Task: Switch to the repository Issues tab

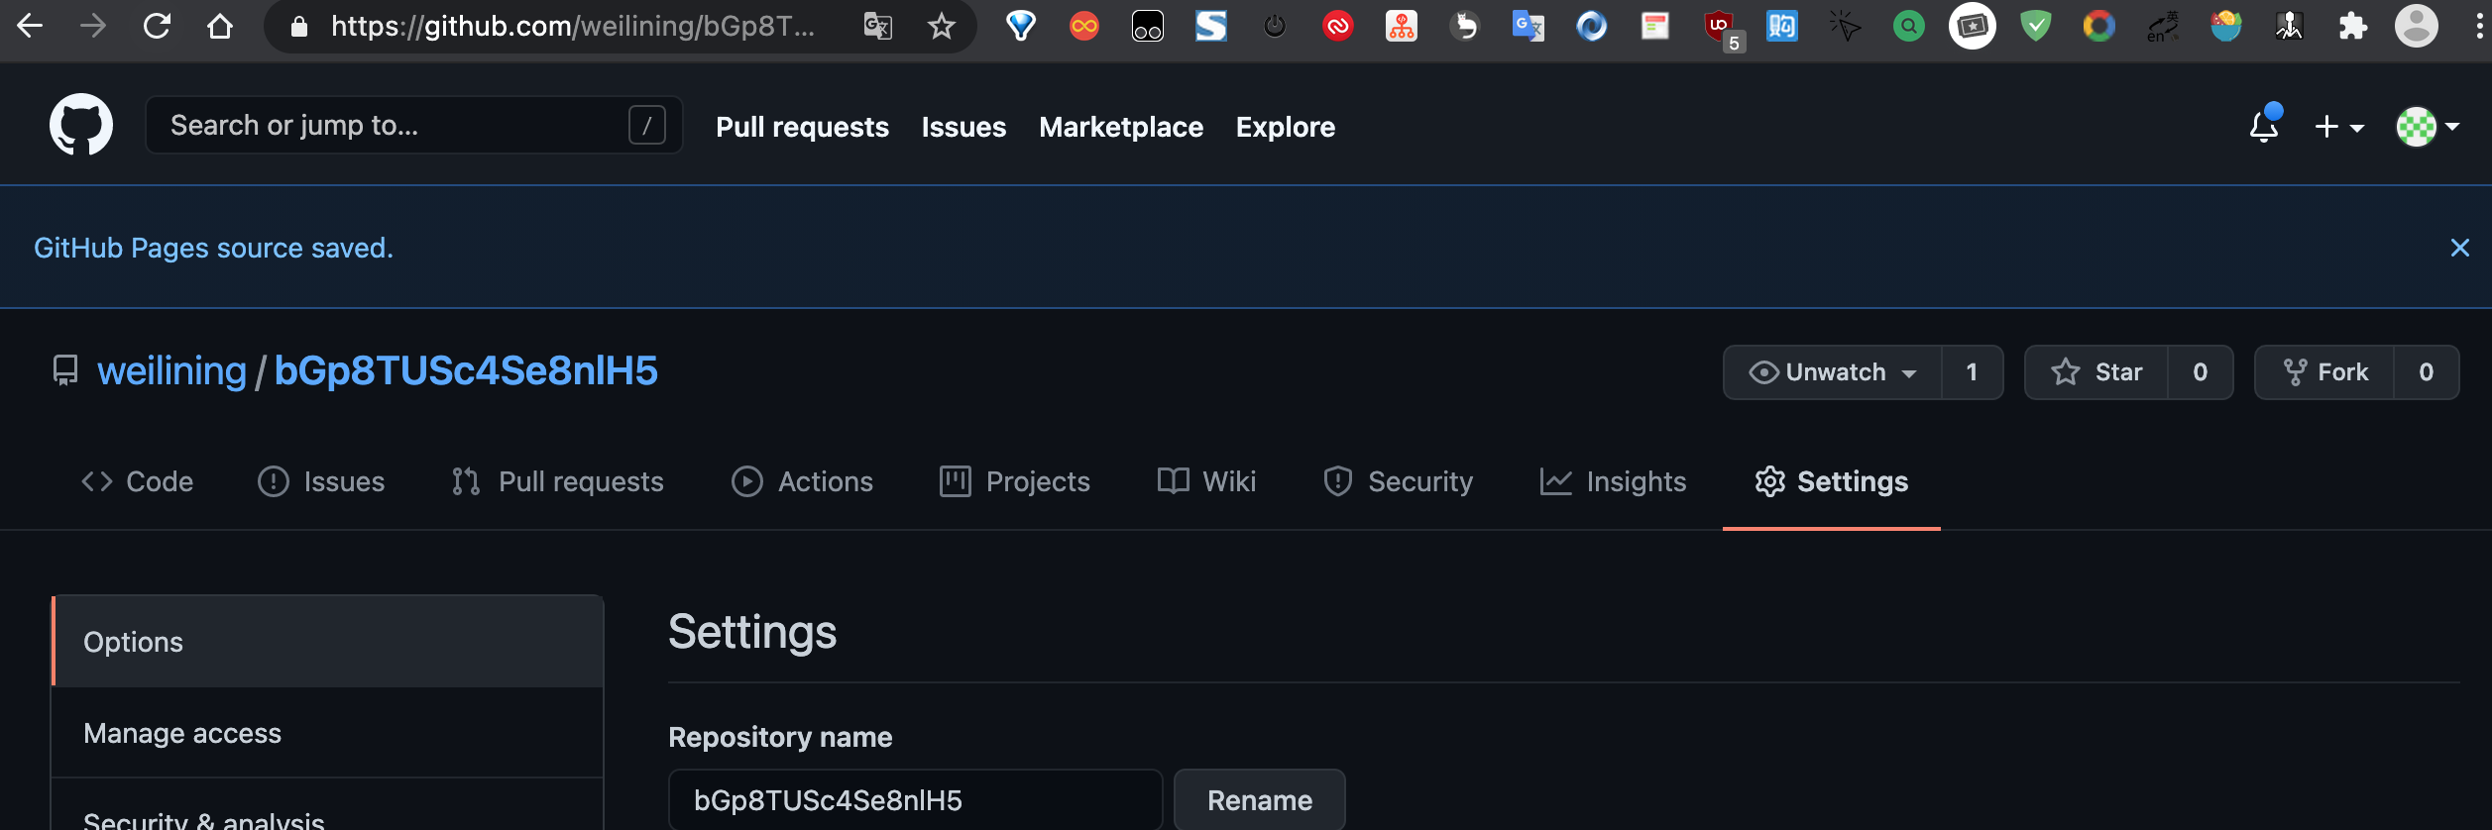Action: point(321,481)
